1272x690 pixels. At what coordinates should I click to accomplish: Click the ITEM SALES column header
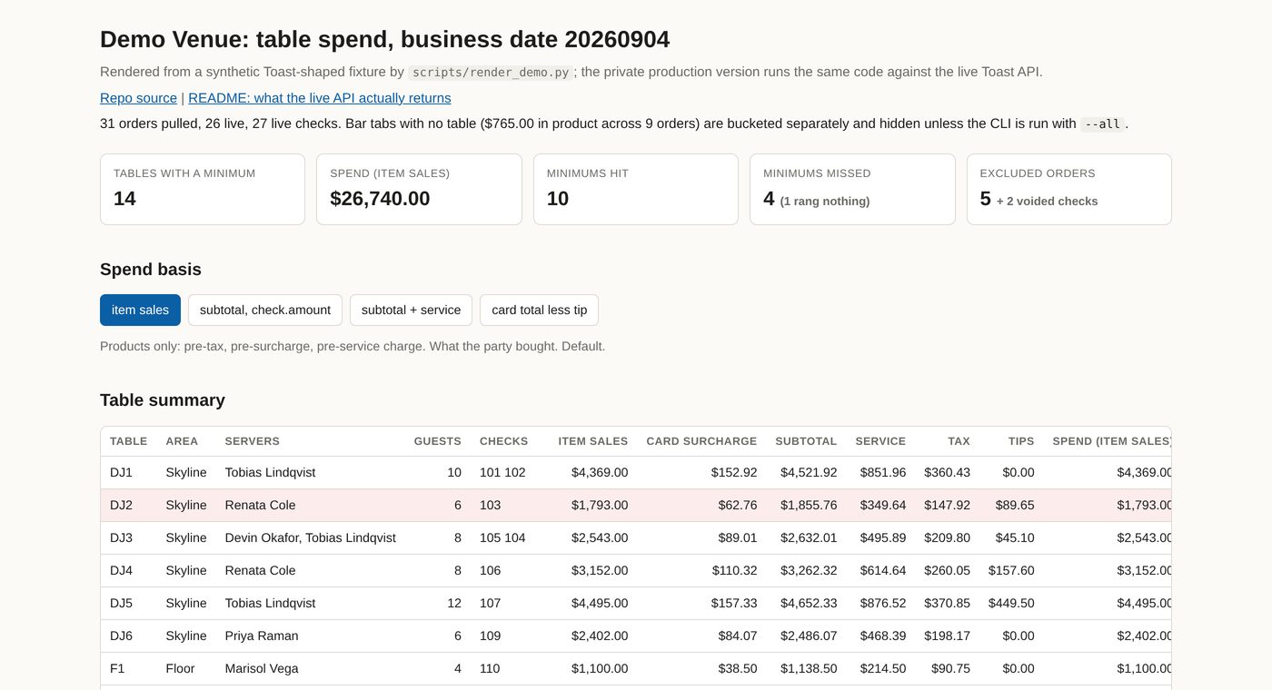pyautogui.click(x=593, y=441)
